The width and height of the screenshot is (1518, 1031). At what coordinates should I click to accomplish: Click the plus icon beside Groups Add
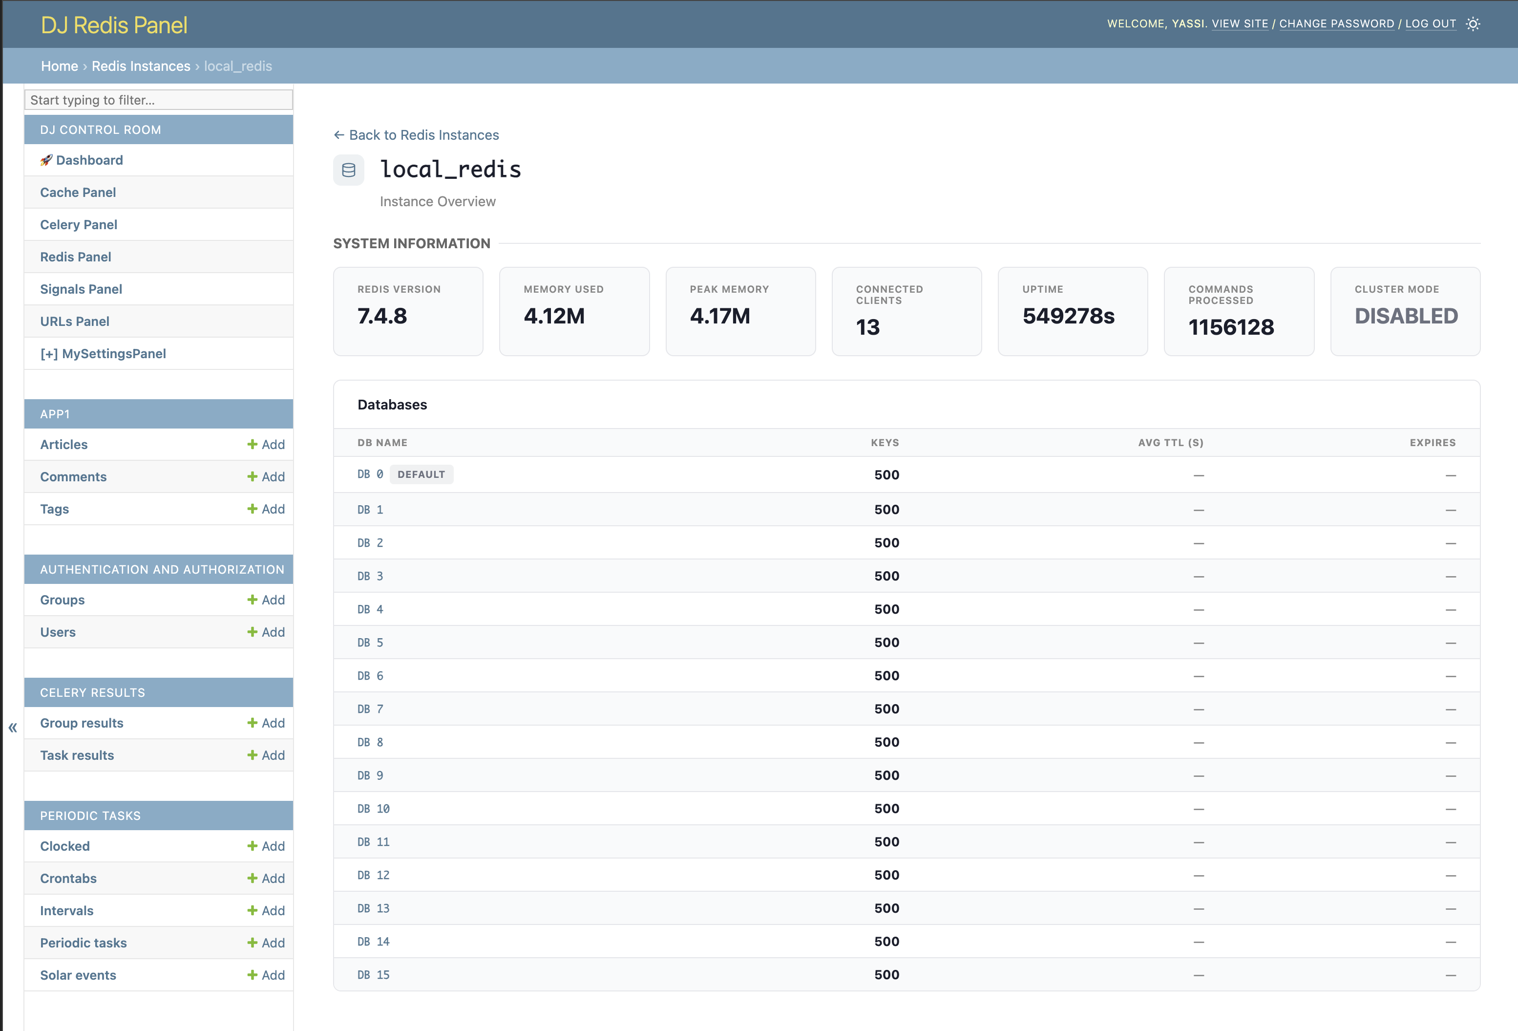click(x=252, y=600)
